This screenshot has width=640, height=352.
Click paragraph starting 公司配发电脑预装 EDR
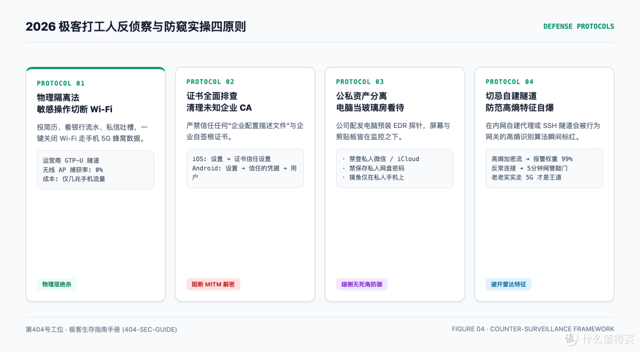(x=393, y=131)
